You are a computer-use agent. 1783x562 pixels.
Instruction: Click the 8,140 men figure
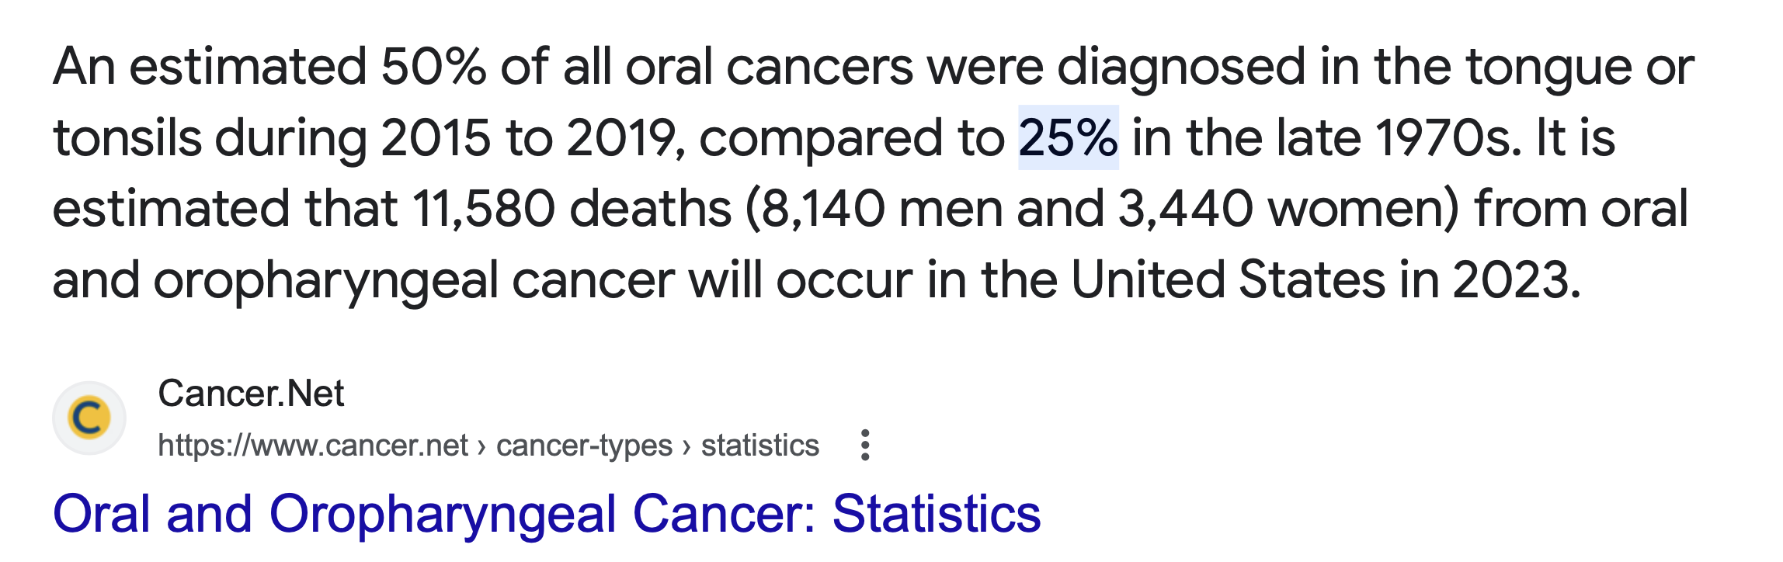pos(823,210)
